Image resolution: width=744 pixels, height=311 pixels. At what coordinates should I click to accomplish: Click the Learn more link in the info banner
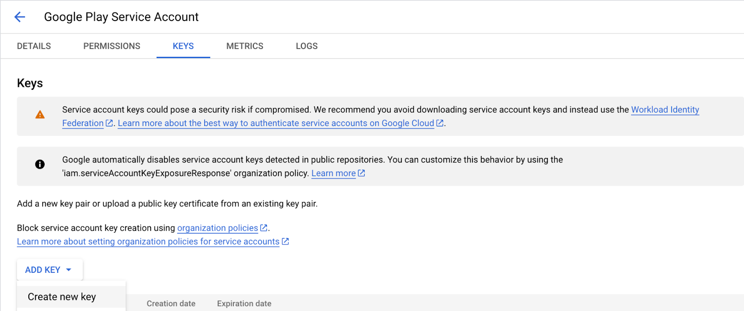[x=333, y=173]
